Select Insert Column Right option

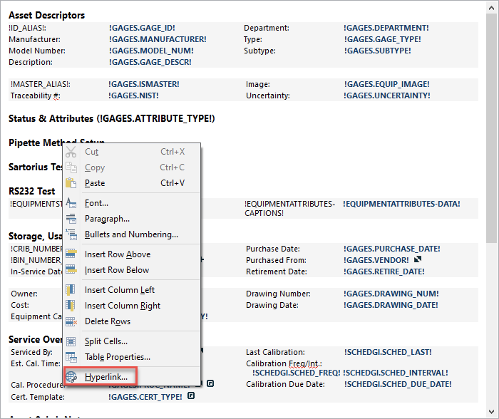(123, 306)
